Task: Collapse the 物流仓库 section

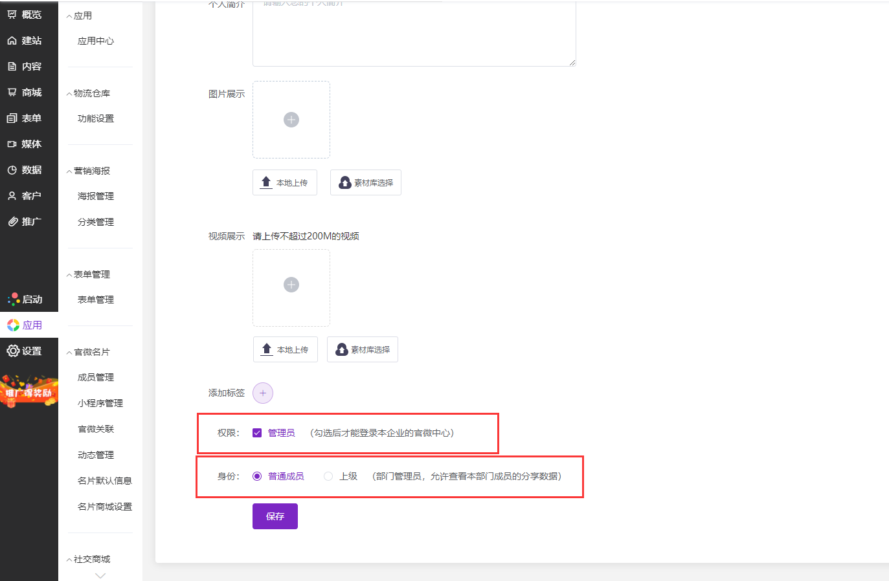Action: [x=69, y=94]
